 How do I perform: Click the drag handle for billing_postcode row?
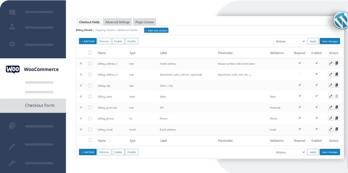(x=81, y=107)
